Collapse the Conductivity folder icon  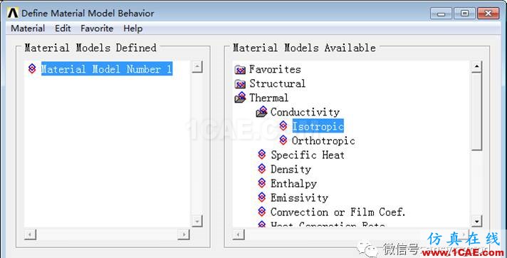[261, 112]
